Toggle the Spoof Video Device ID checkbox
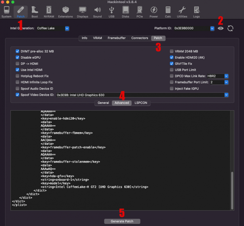 tap(17, 95)
